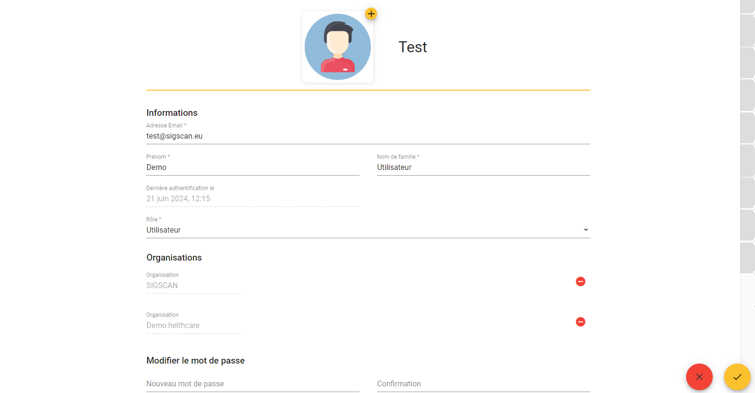Click the red cancel X button
Viewport: 755px width, 393px height.
click(x=699, y=377)
